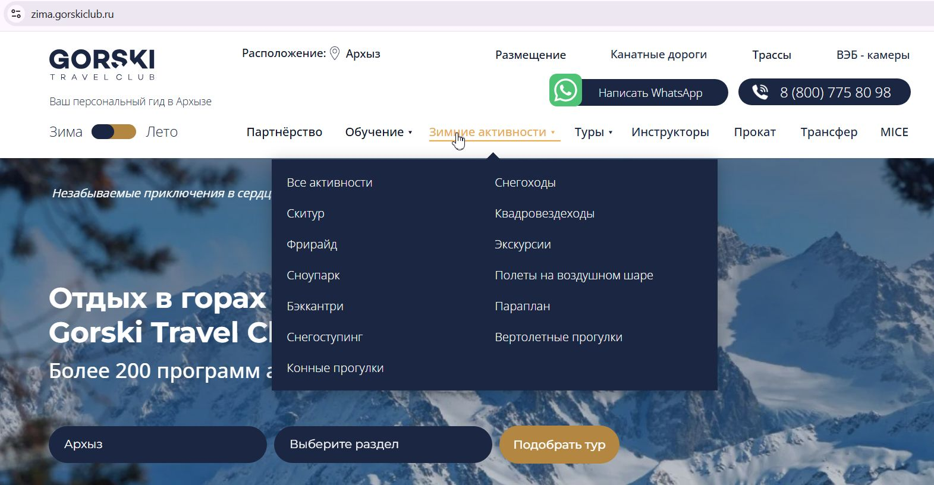The width and height of the screenshot is (934, 485).
Task: Select Снегоступинг in the activities menu
Action: (325, 337)
